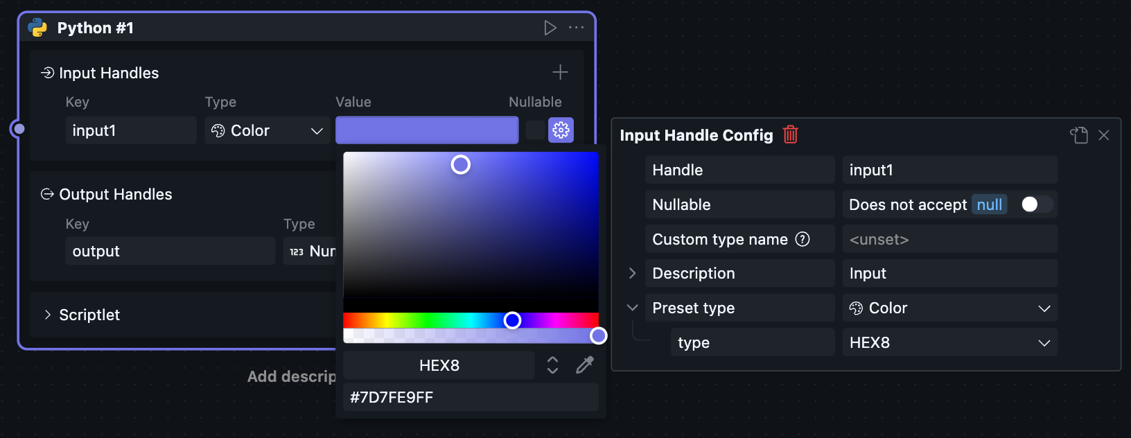Image resolution: width=1131 pixels, height=438 pixels.
Task: Close the Input Handle Config panel
Action: [1104, 135]
